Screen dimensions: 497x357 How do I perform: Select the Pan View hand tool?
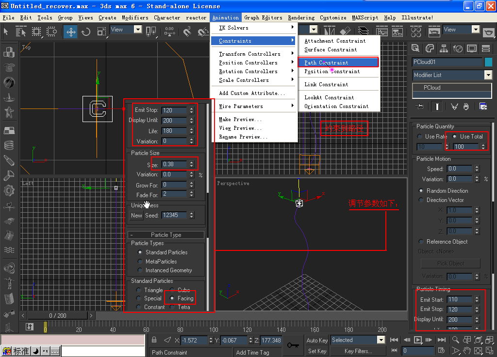(467, 351)
